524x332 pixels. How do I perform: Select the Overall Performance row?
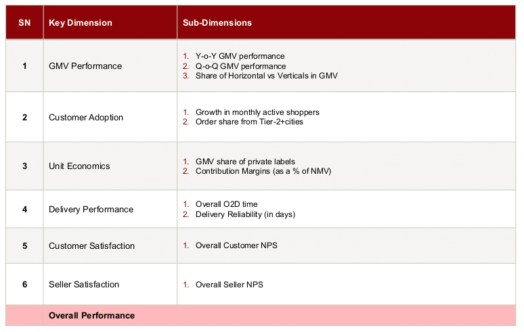[261, 315]
